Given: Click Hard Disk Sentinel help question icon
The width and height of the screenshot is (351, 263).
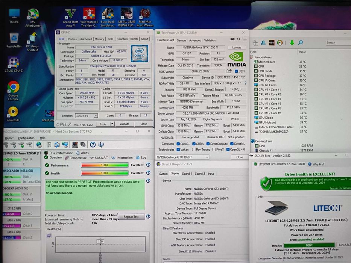Looking at the screenshot, I should pyautogui.click(x=93, y=145).
